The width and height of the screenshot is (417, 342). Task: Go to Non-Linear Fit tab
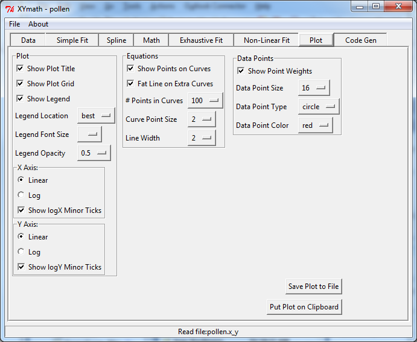[266, 40]
